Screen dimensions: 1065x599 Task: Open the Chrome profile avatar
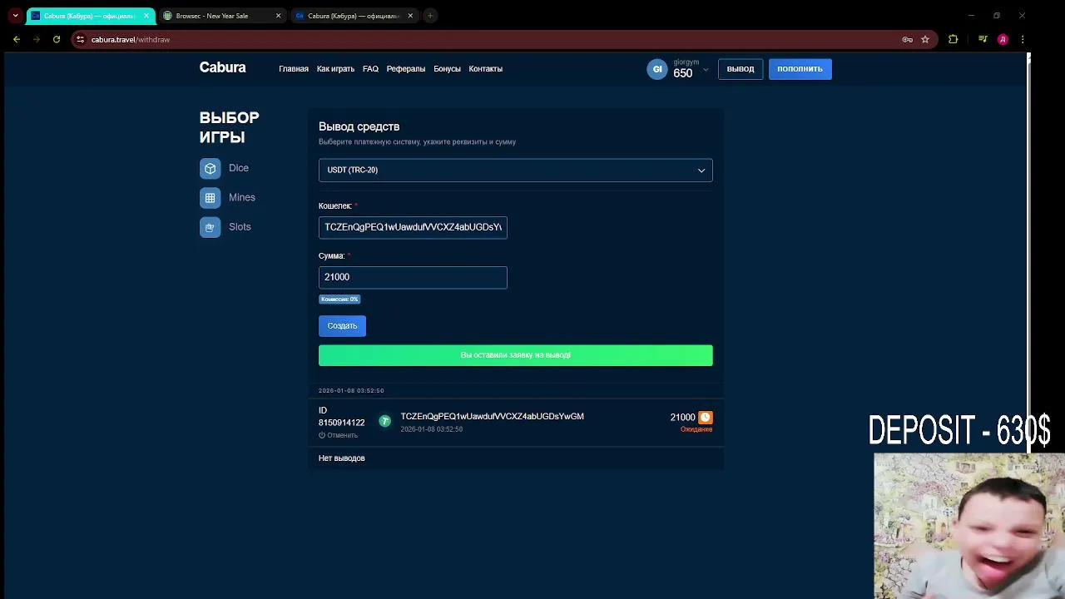point(1003,39)
